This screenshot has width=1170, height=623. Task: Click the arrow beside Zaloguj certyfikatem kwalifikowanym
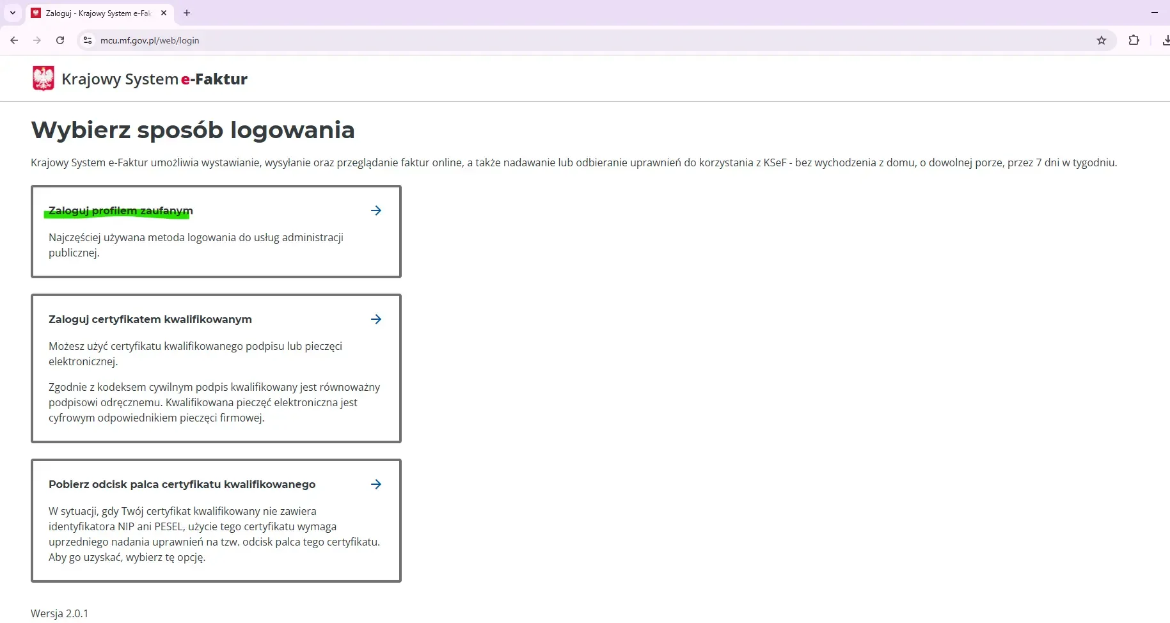(376, 319)
